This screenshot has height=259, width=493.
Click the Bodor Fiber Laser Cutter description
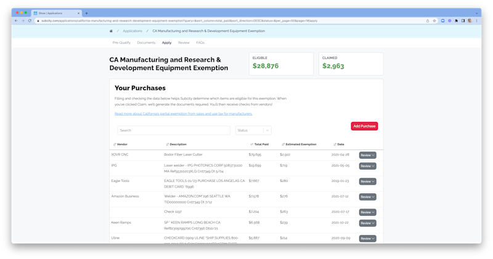[183, 154]
